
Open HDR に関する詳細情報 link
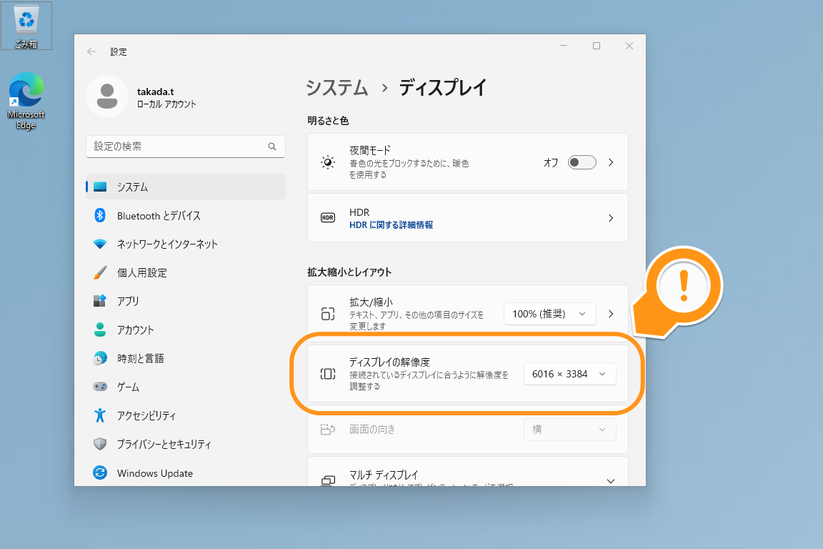[x=391, y=225]
